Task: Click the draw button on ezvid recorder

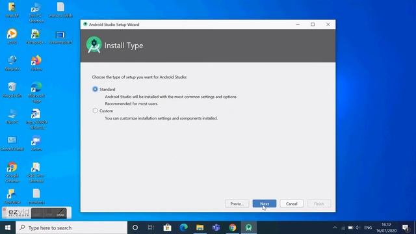Action: coord(61,213)
